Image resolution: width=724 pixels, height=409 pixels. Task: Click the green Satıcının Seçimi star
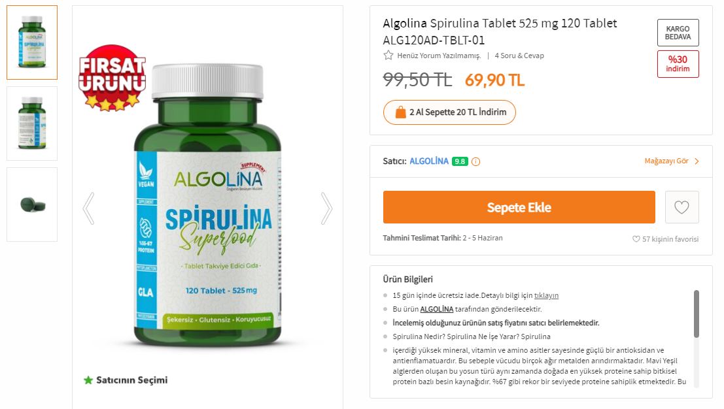coord(88,380)
